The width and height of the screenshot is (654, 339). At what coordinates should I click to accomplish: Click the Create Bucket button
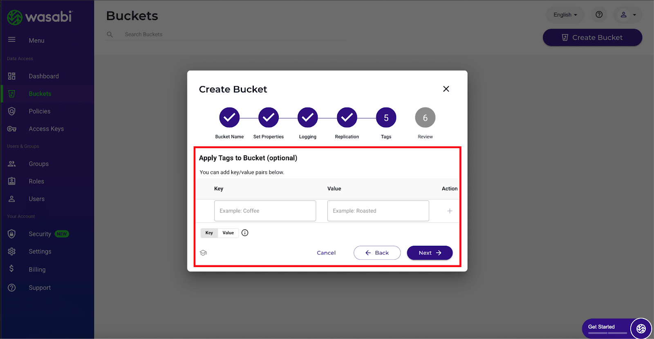point(593,37)
